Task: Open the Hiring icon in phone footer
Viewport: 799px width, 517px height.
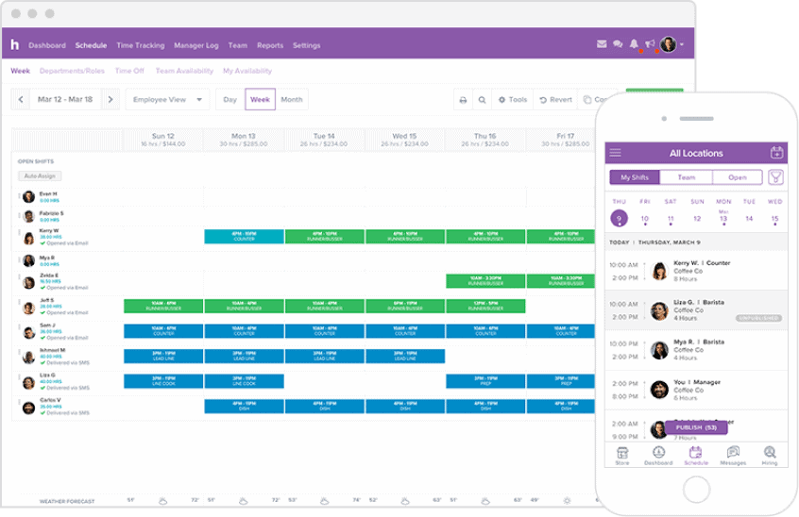Action: click(770, 456)
